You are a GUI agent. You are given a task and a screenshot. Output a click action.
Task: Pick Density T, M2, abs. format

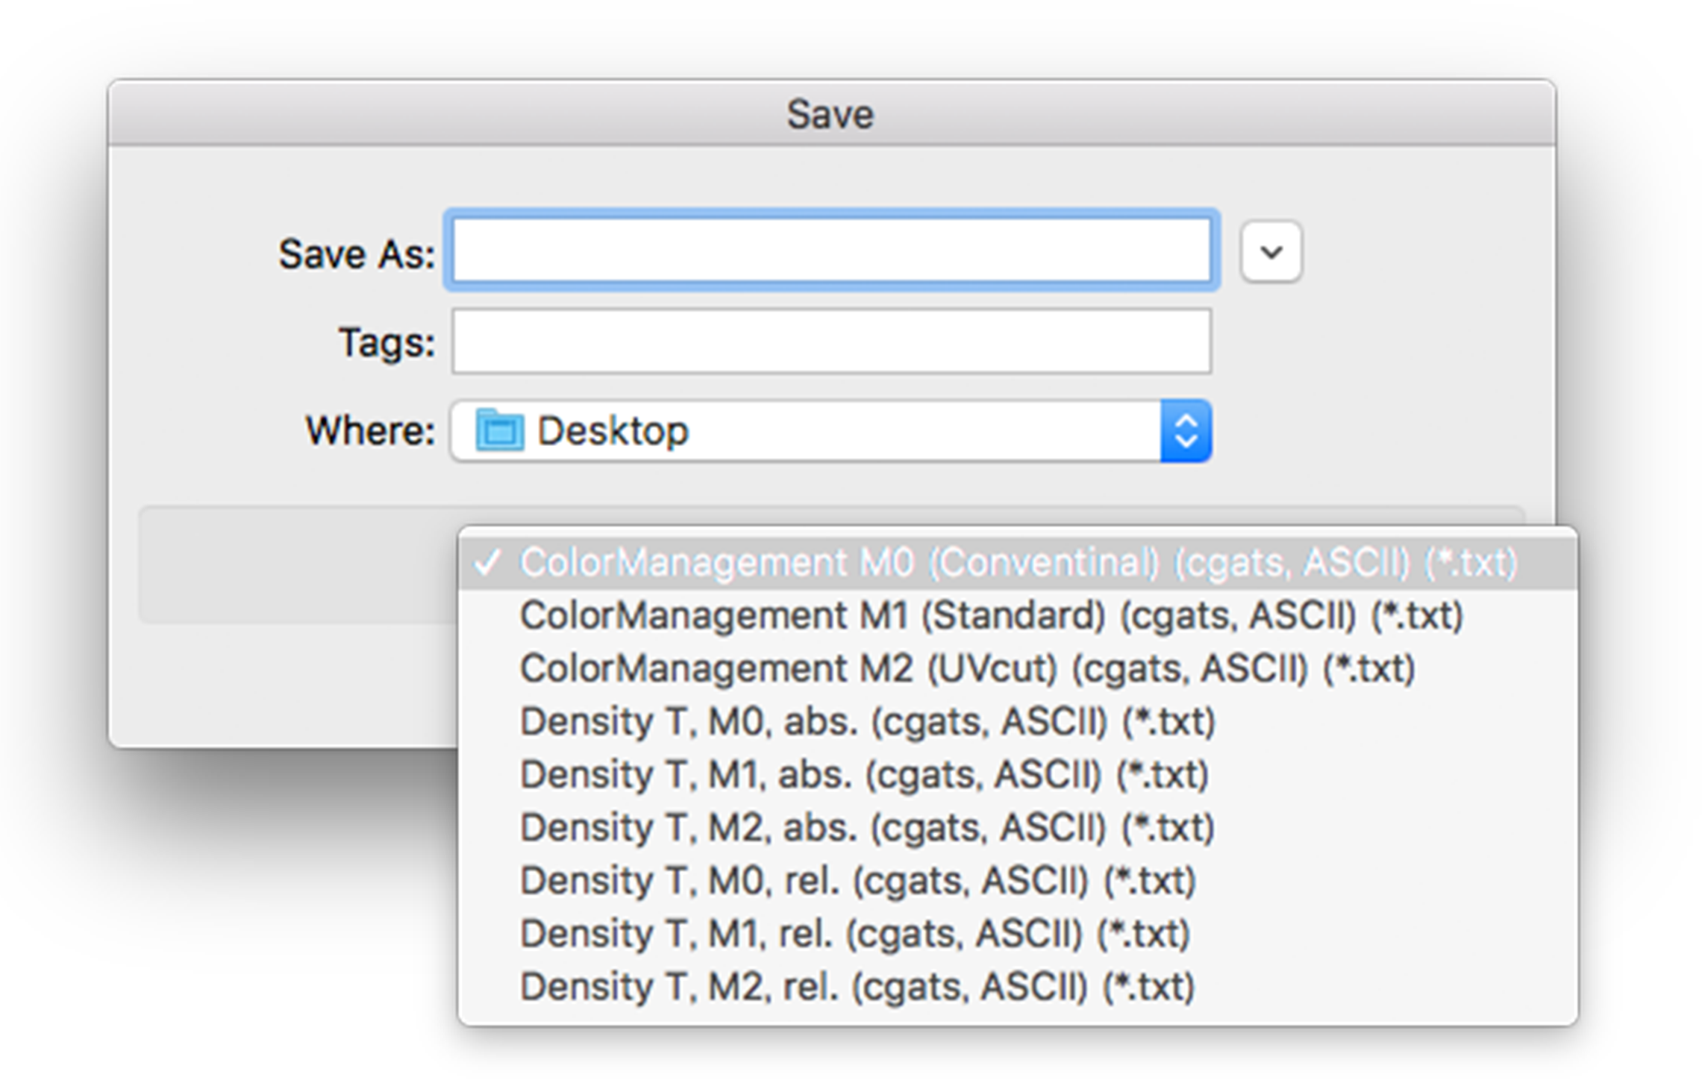pyautogui.click(x=867, y=828)
